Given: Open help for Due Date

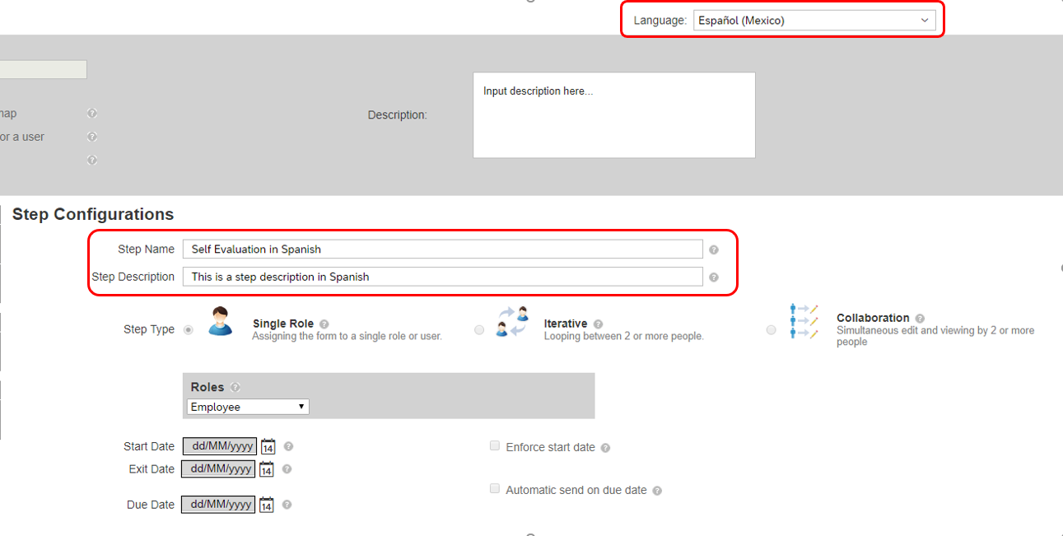Looking at the screenshot, I should coord(287,505).
